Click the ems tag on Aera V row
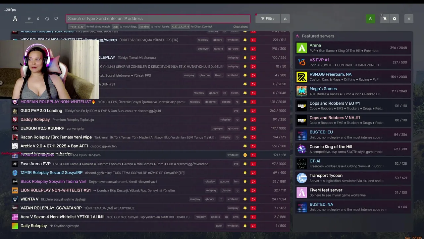Screen dimensions: 424x239 pos(236,217)
